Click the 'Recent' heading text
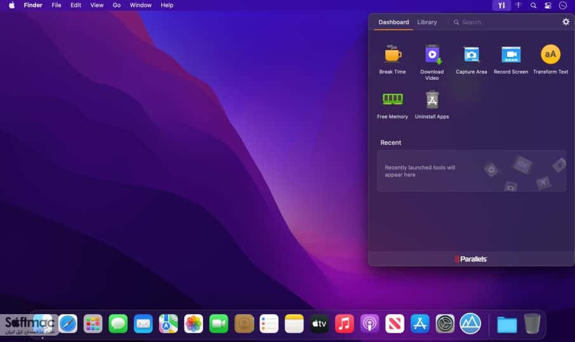575x342 pixels. pyautogui.click(x=390, y=142)
